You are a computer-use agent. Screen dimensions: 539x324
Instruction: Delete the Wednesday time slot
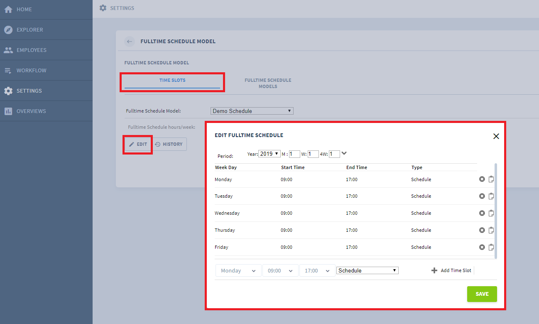pyautogui.click(x=482, y=213)
